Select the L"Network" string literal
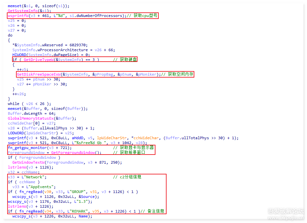 tap(34, 177)
